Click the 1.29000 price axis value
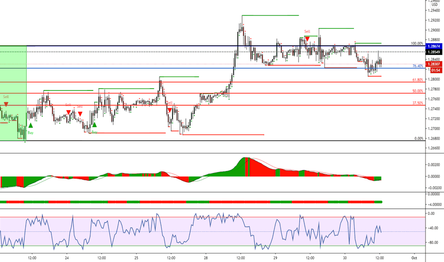The image size is (444, 262). point(434,30)
